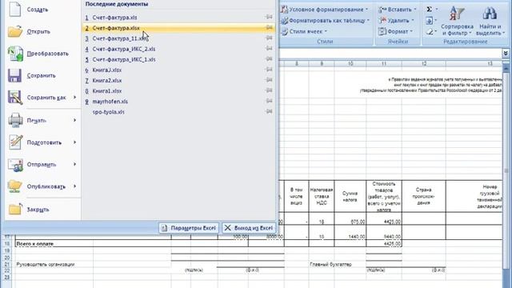Open Найти и выделить binoculars

pyautogui.click(x=490, y=21)
